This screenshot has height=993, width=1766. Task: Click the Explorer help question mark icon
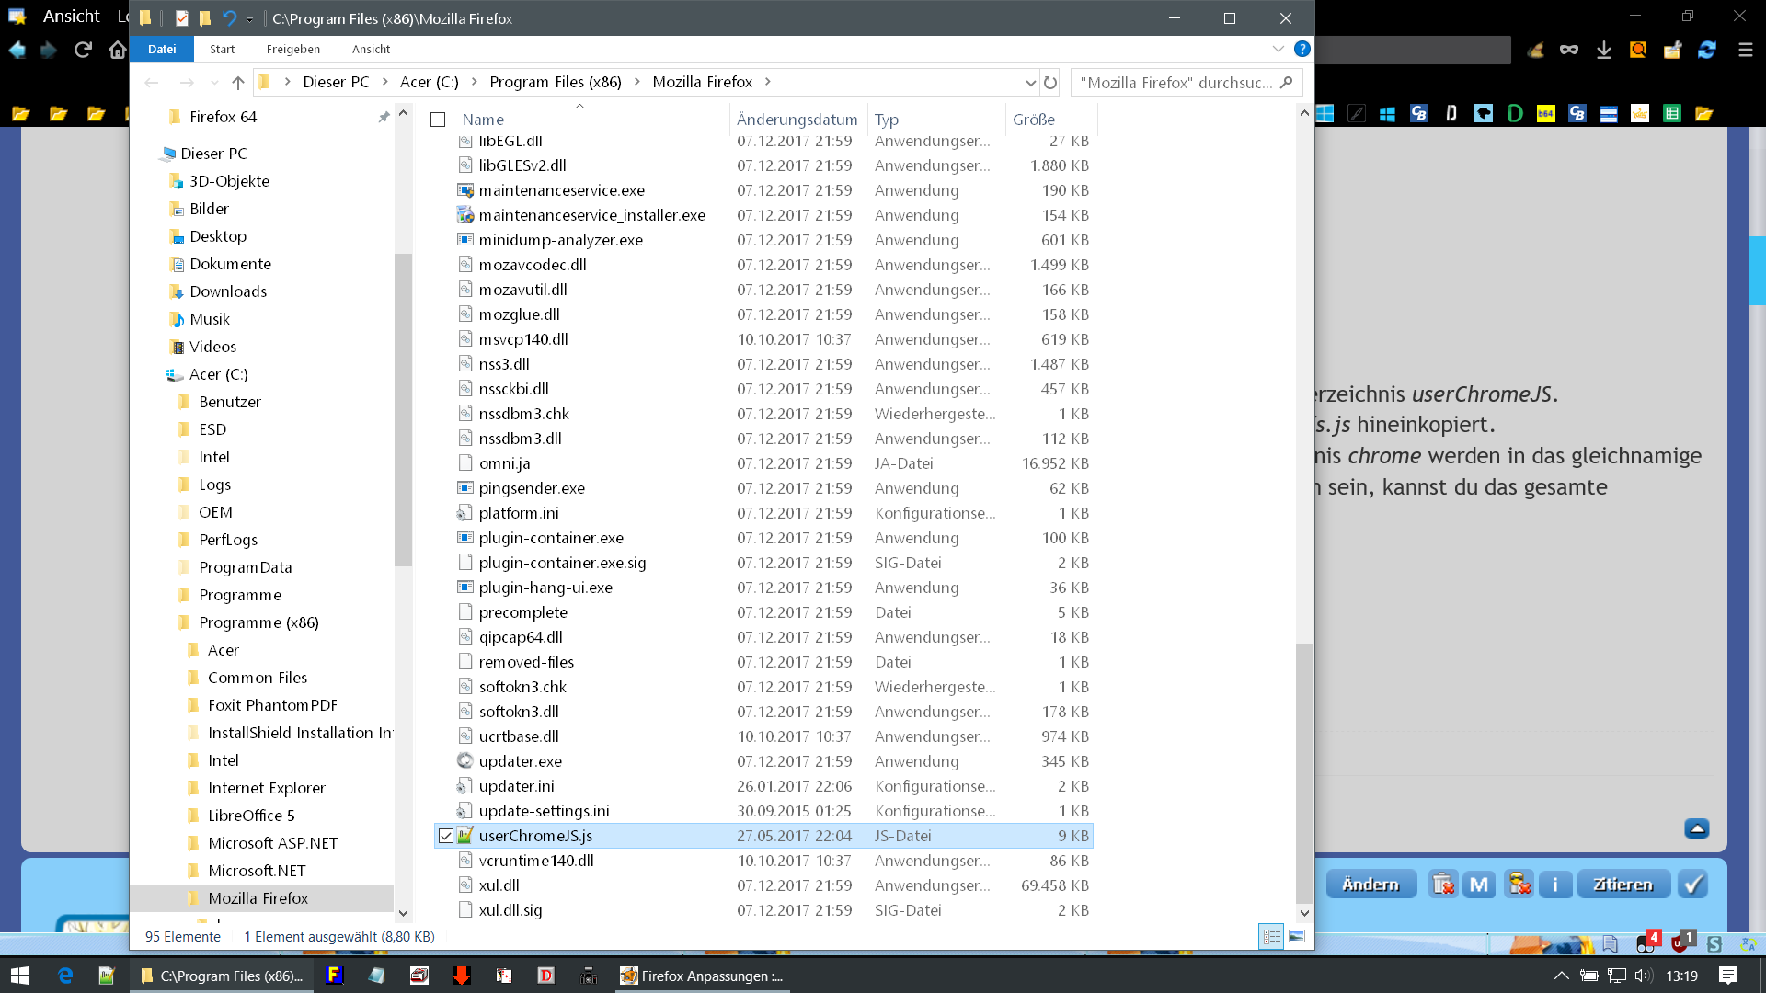(x=1302, y=49)
